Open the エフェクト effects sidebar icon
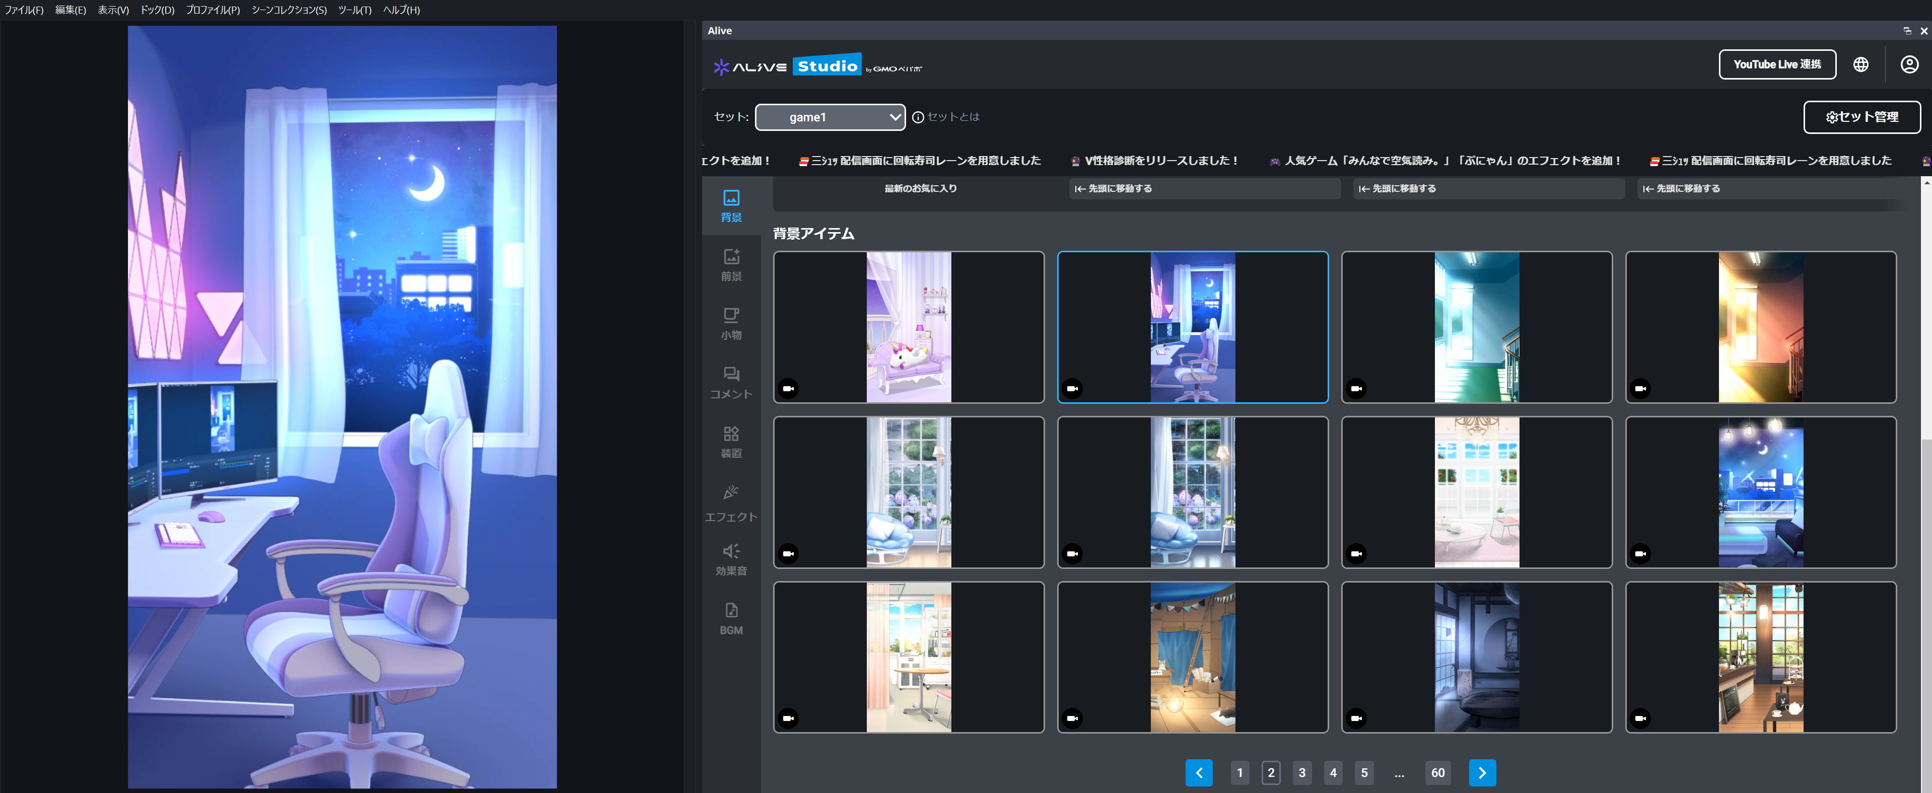Viewport: 1932px width, 793px height. pos(730,502)
